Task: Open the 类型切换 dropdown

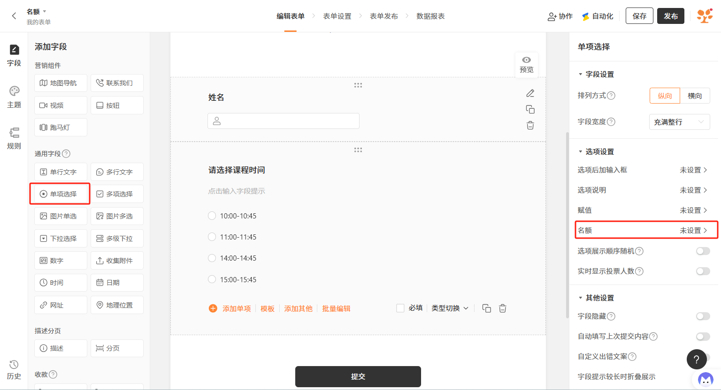Action: [x=450, y=308]
